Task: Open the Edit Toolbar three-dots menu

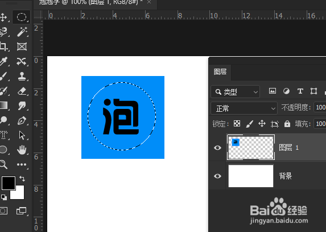Action: (x=22, y=164)
